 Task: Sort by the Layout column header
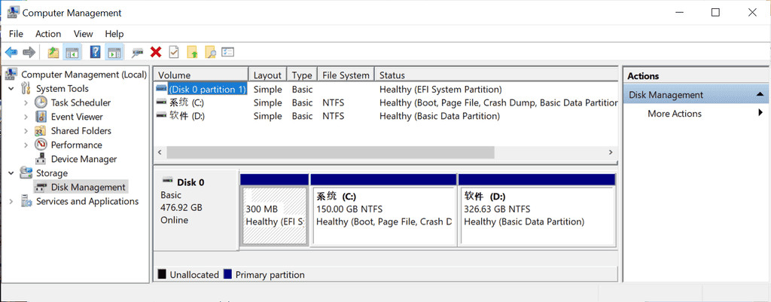[267, 75]
